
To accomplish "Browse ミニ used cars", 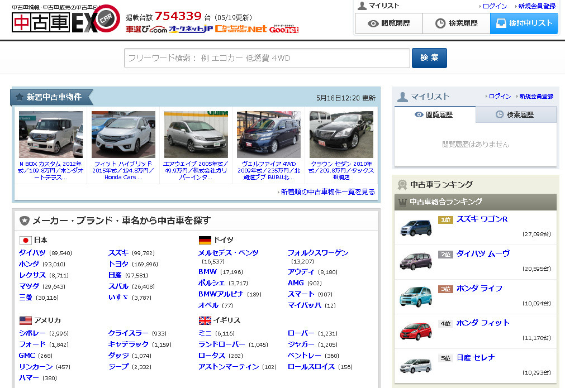I will click(205, 333).
